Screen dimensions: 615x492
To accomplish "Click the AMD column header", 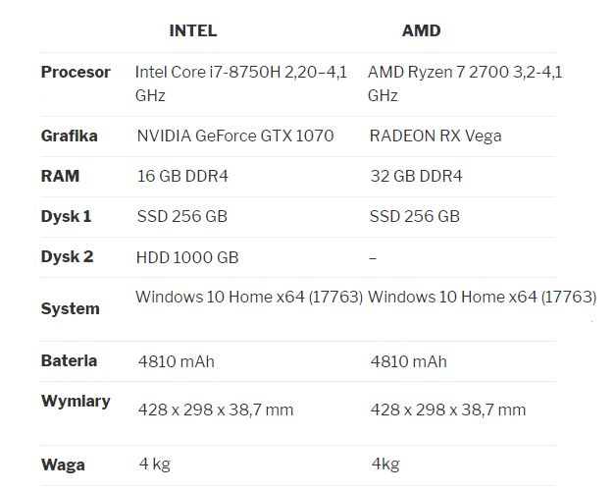I will point(421,30).
